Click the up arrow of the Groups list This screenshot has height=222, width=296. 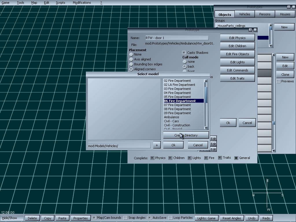271,25
